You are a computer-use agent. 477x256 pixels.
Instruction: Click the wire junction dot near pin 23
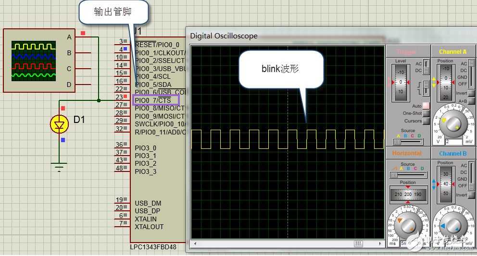[99, 100]
